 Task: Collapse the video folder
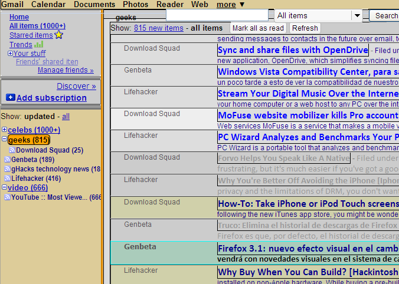4,187
